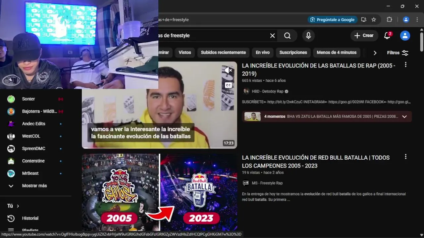Select the Menos de 4 minutos chip
The height and width of the screenshot is (238, 424).
pyautogui.click(x=337, y=53)
